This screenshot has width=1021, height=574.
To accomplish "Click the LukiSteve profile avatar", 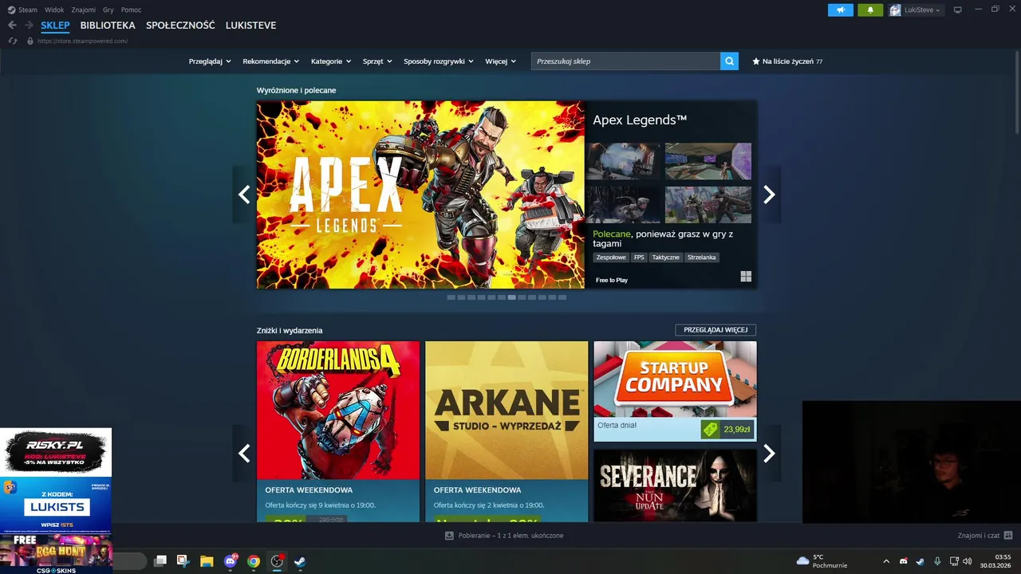I will click(x=895, y=10).
